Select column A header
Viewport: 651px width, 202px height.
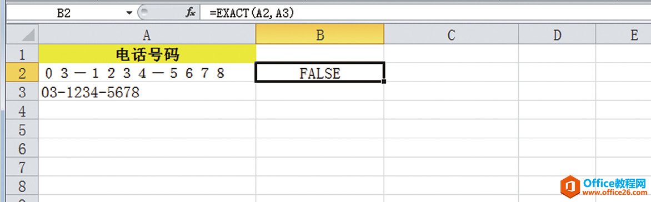tap(147, 35)
